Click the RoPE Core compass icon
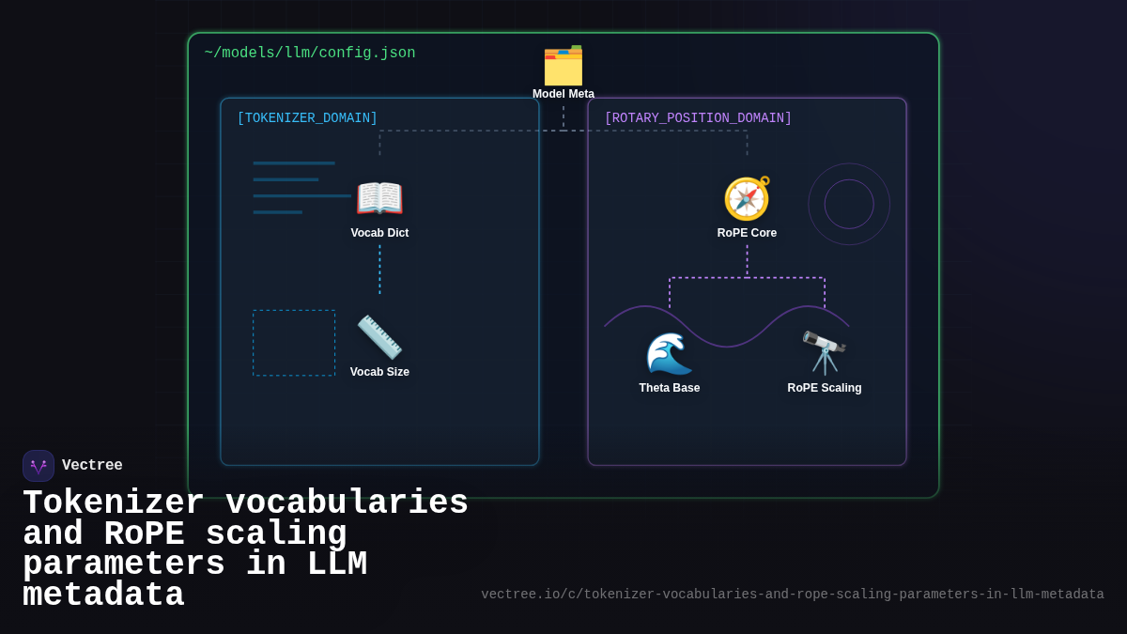 747,198
